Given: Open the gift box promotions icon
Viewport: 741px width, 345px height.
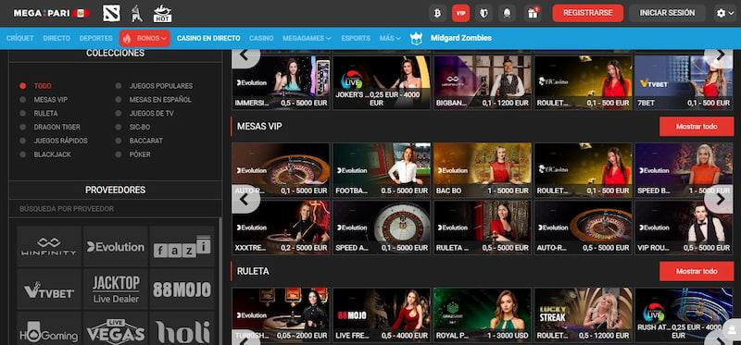Looking at the screenshot, I should point(533,13).
